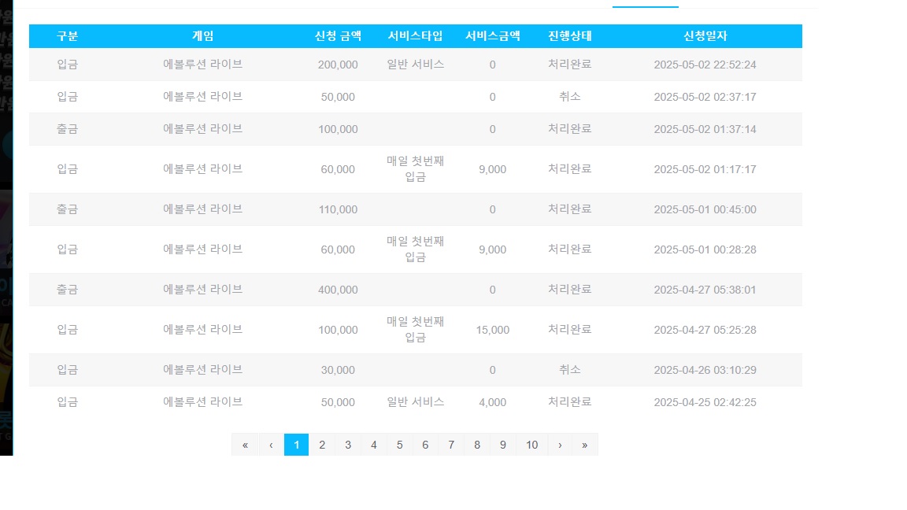Open page 5 in pagination
Screen dimensions: 907x510
[399, 445]
